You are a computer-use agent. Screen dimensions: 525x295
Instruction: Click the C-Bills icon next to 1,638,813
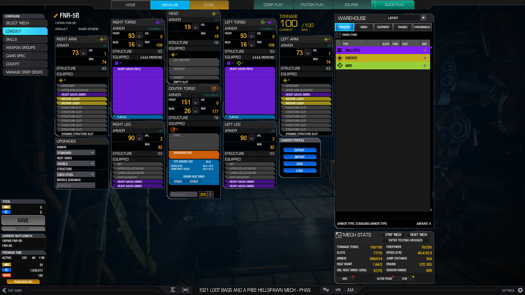click(x=6, y=270)
